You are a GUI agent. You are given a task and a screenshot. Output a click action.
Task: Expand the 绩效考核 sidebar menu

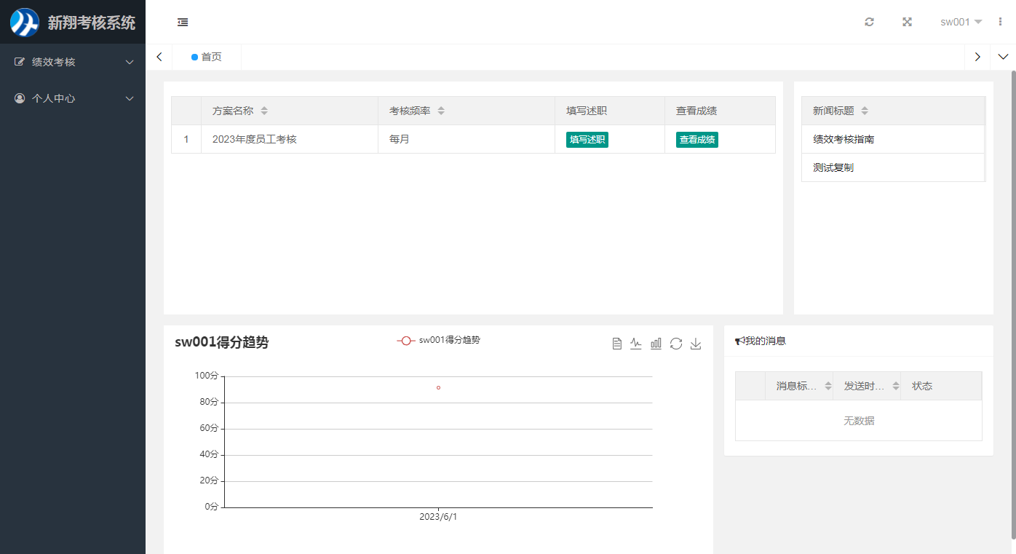[73, 62]
